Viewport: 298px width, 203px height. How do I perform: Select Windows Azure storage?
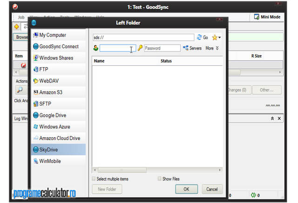(x=58, y=127)
